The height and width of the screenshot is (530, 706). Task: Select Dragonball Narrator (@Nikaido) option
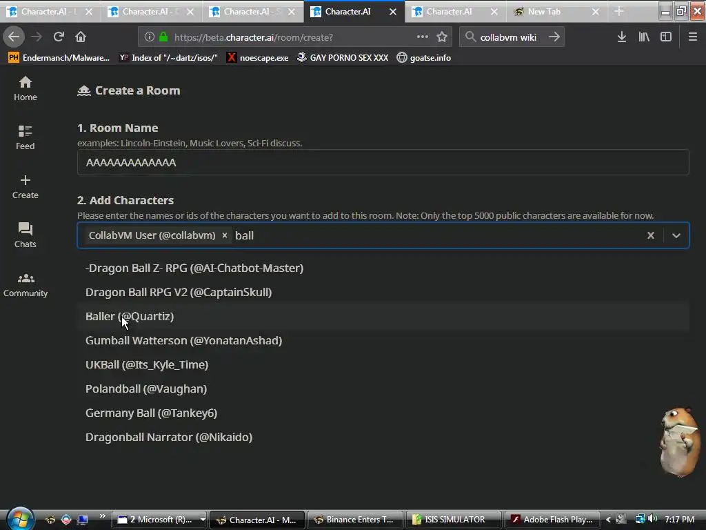pyautogui.click(x=383, y=437)
